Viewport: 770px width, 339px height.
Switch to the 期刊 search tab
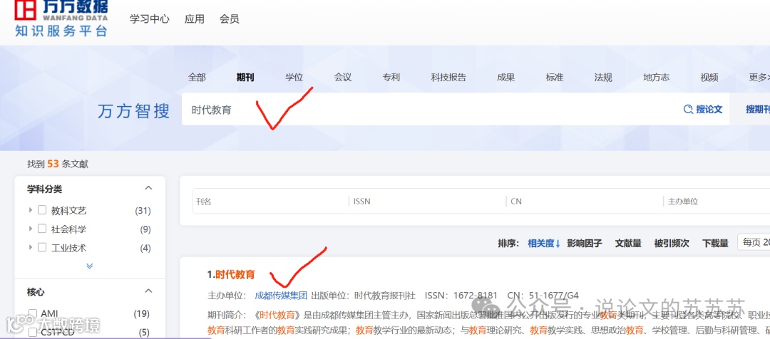pos(245,77)
